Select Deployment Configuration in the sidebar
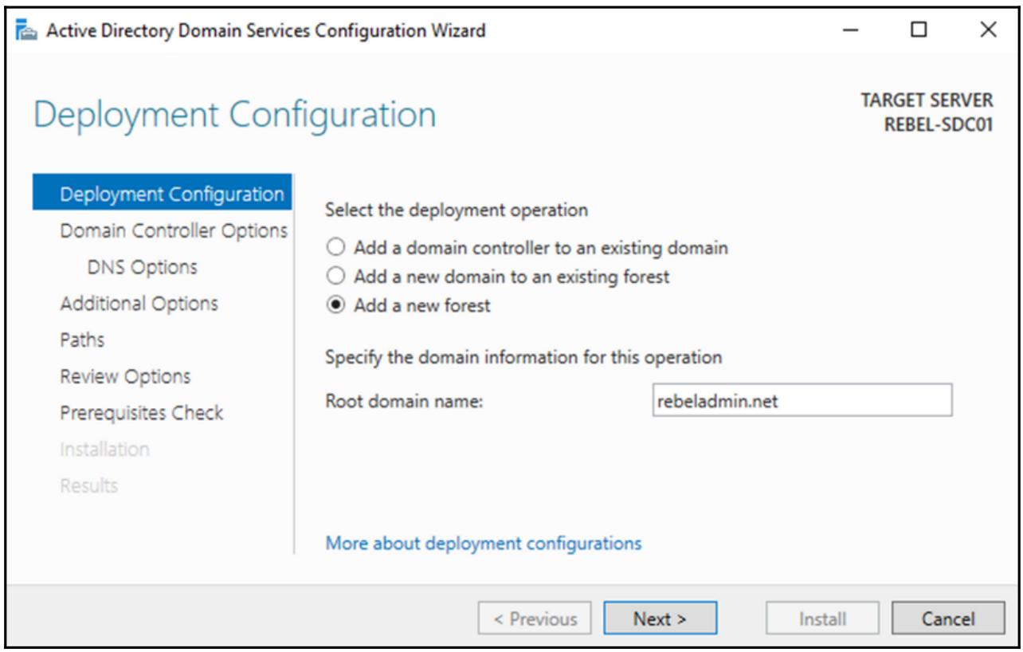 pos(163,194)
